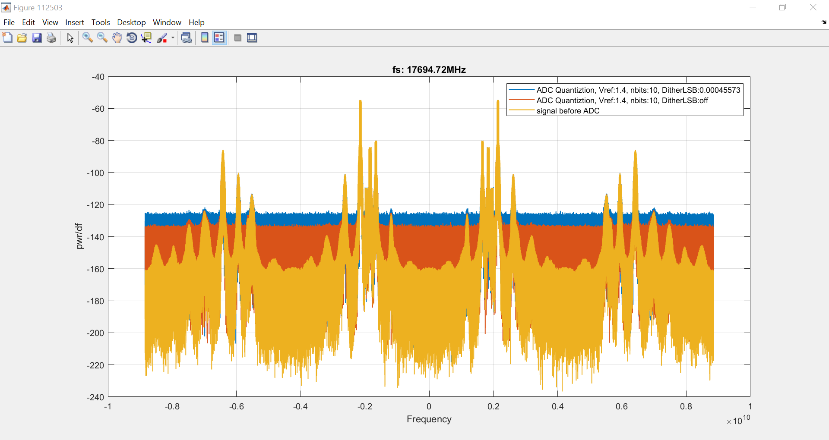Restore down the Figure 112503 window
The height and width of the screenshot is (440, 829).
coord(783,7)
